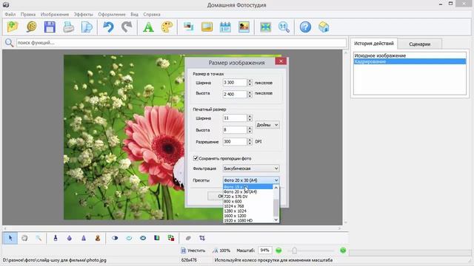This screenshot has width=474, height=266.
Task: Click the Разрешение field showing 300
Action: click(235, 141)
